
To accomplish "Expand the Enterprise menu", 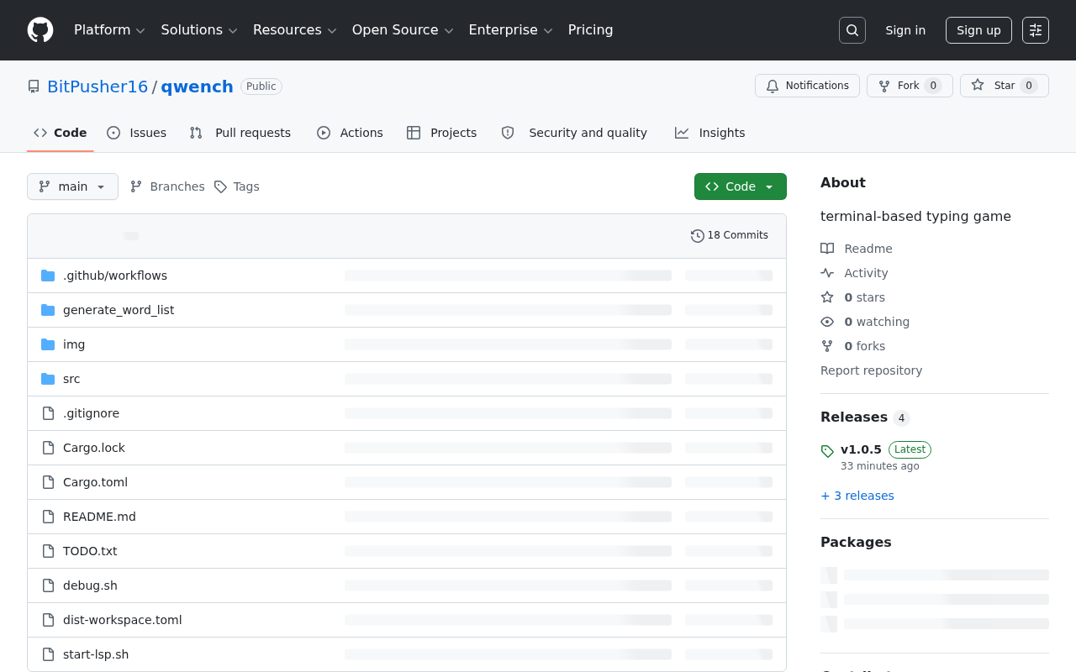I will point(510,30).
